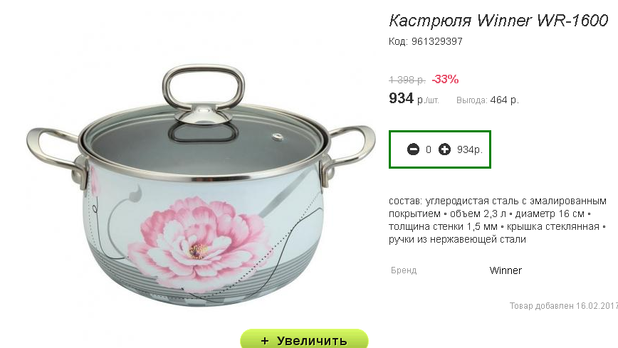Click the quantity value 0
Screen dimensions: 618x348
(429, 149)
